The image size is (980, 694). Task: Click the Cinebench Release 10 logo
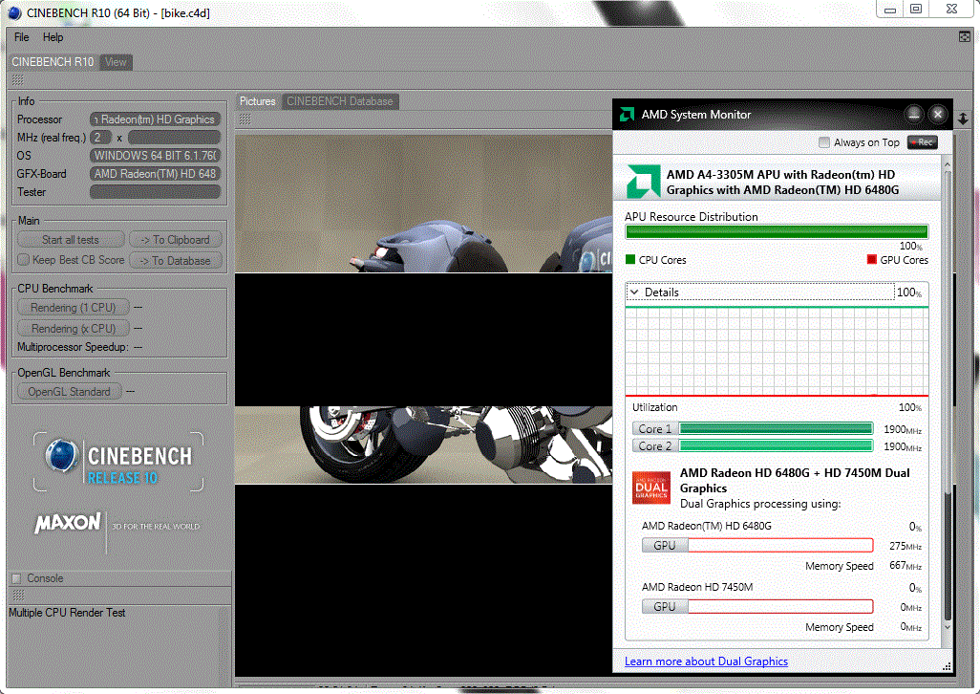(118, 462)
